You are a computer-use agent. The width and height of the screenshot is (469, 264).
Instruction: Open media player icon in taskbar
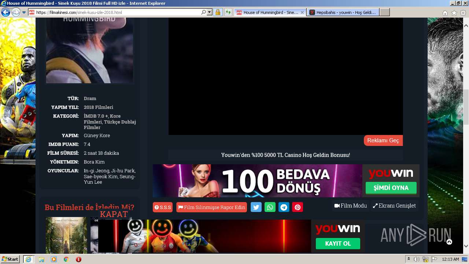tap(54, 259)
